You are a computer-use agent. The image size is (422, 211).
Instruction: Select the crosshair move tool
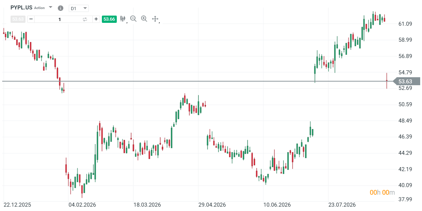(155, 19)
